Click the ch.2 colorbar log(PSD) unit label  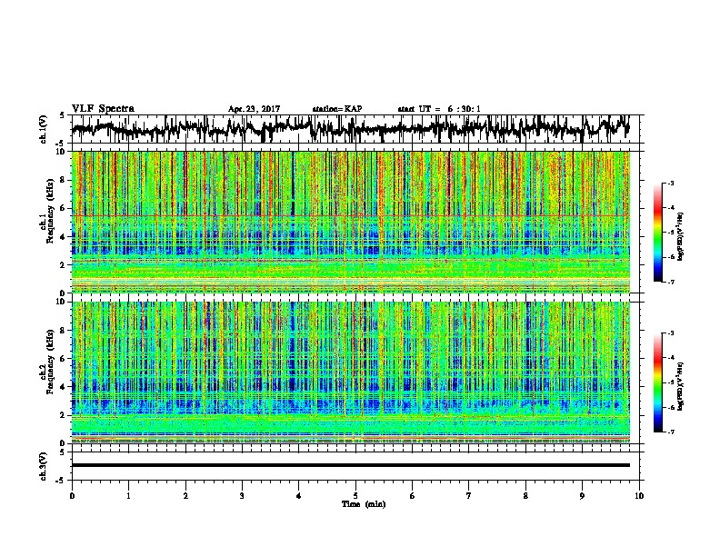coord(681,387)
